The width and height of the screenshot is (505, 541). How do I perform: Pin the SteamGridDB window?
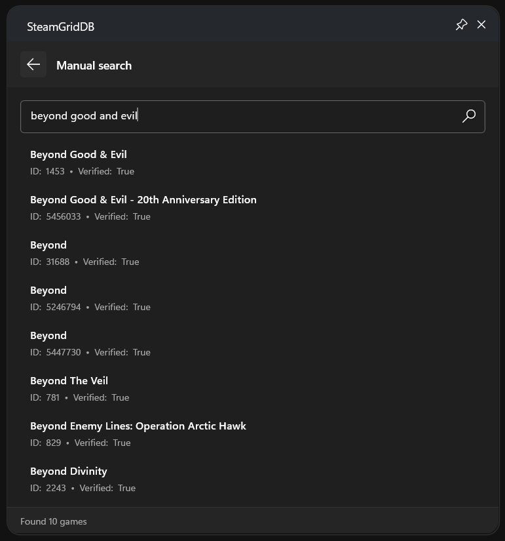tap(461, 25)
